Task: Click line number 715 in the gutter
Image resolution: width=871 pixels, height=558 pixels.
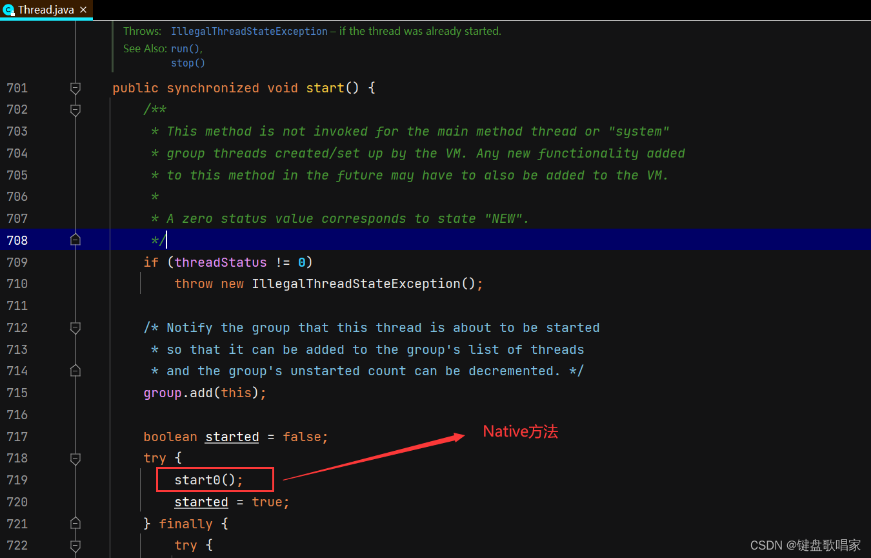Action: pyautogui.click(x=17, y=393)
